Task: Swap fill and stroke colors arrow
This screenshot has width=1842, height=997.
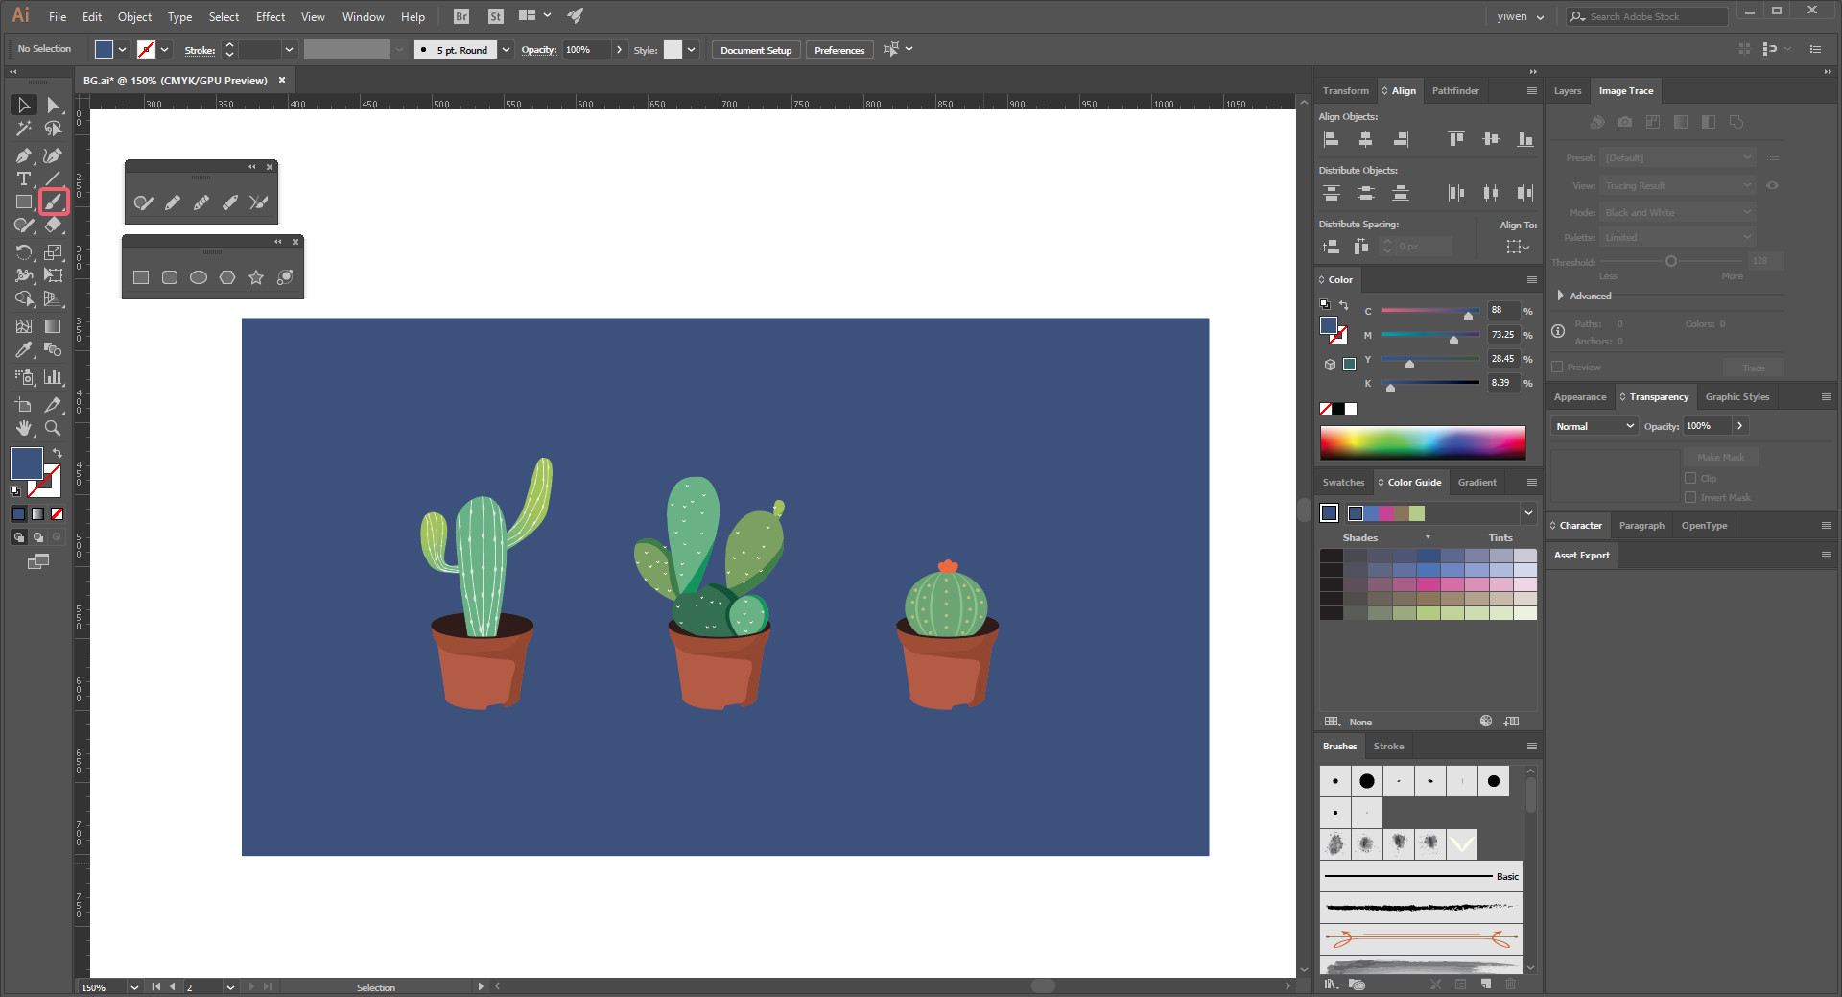Action: 58,453
